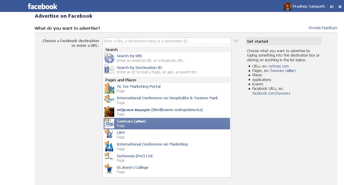This screenshot has height=185, width=344.
Task: Choose the Wedikawen mahapolawata page
Action: tap(167, 112)
